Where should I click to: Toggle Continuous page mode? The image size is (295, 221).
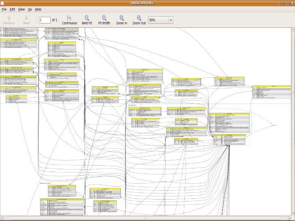click(x=69, y=20)
